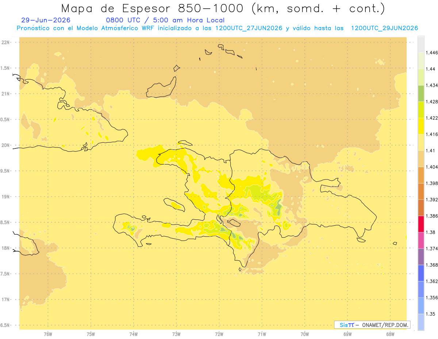
Task: Click the longitude label '69W'
Action: (x=347, y=334)
